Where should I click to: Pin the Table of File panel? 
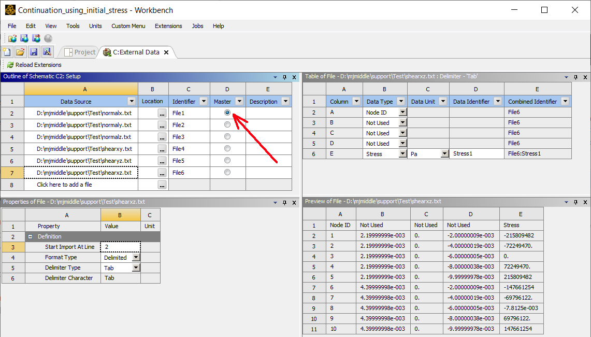[x=575, y=77]
